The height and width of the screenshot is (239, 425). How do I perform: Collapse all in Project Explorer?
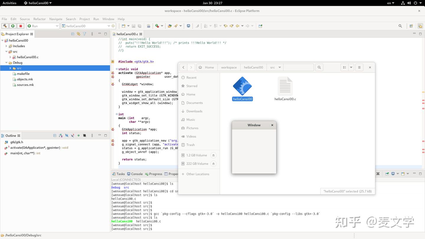[x=73, y=34]
